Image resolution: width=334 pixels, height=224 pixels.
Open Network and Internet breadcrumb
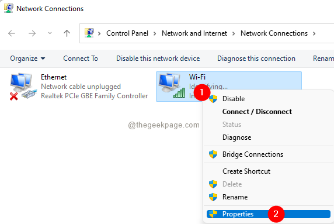pyautogui.click(x=194, y=33)
